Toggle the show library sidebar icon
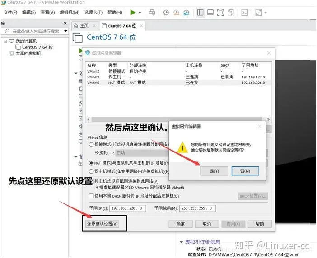317x258 pixels. coord(200,13)
